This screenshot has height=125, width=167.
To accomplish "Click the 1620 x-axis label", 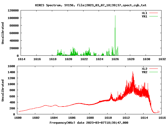I will click(68, 59).
